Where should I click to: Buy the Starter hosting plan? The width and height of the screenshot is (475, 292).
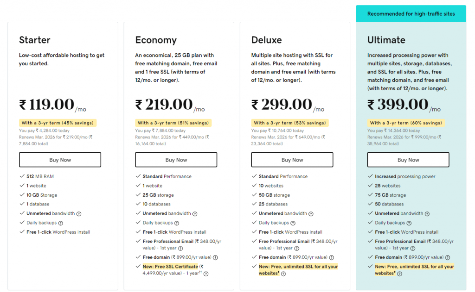(x=60, y=160)
